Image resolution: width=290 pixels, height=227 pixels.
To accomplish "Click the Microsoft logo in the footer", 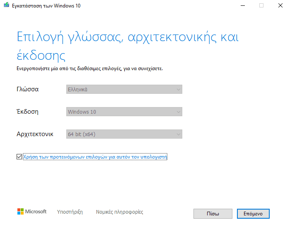I will point(32,211).
